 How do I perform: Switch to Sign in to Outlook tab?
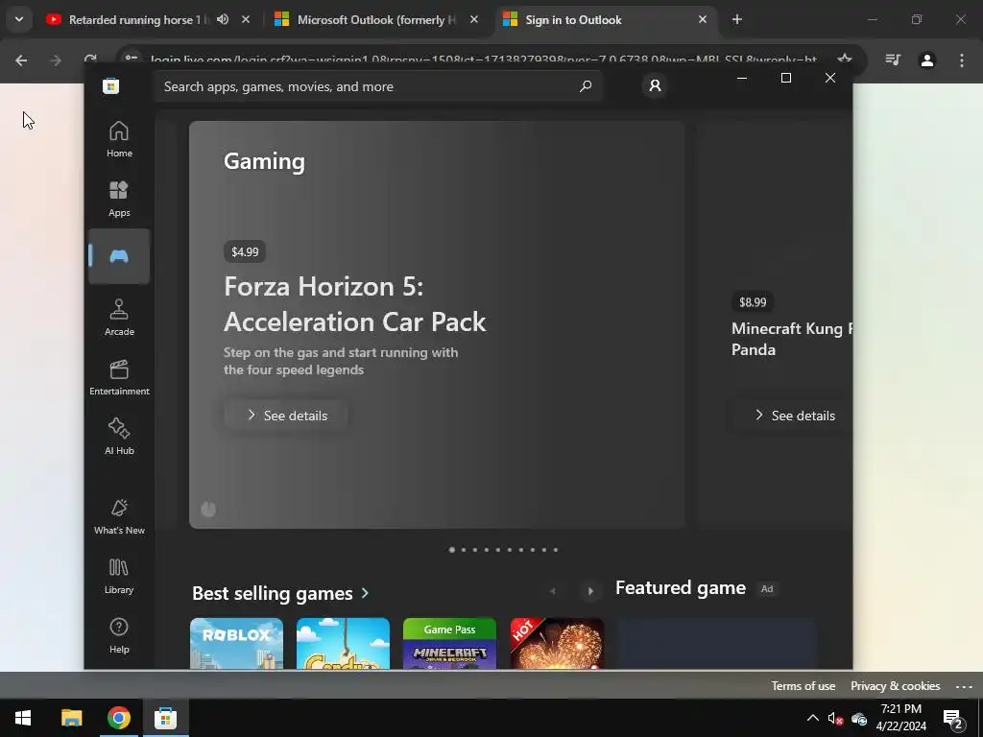573,20
